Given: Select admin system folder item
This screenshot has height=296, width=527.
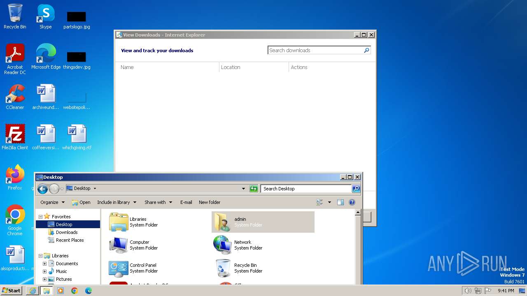Looking at the screenshot, I should click(x=263, y=222).
